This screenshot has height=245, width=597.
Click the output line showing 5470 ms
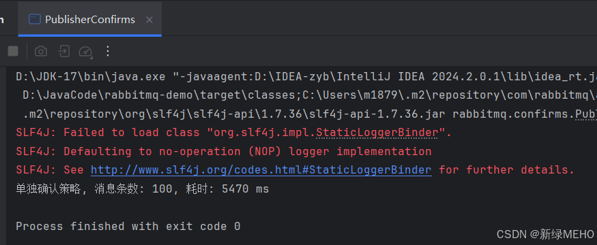click(x=143, y=189)
